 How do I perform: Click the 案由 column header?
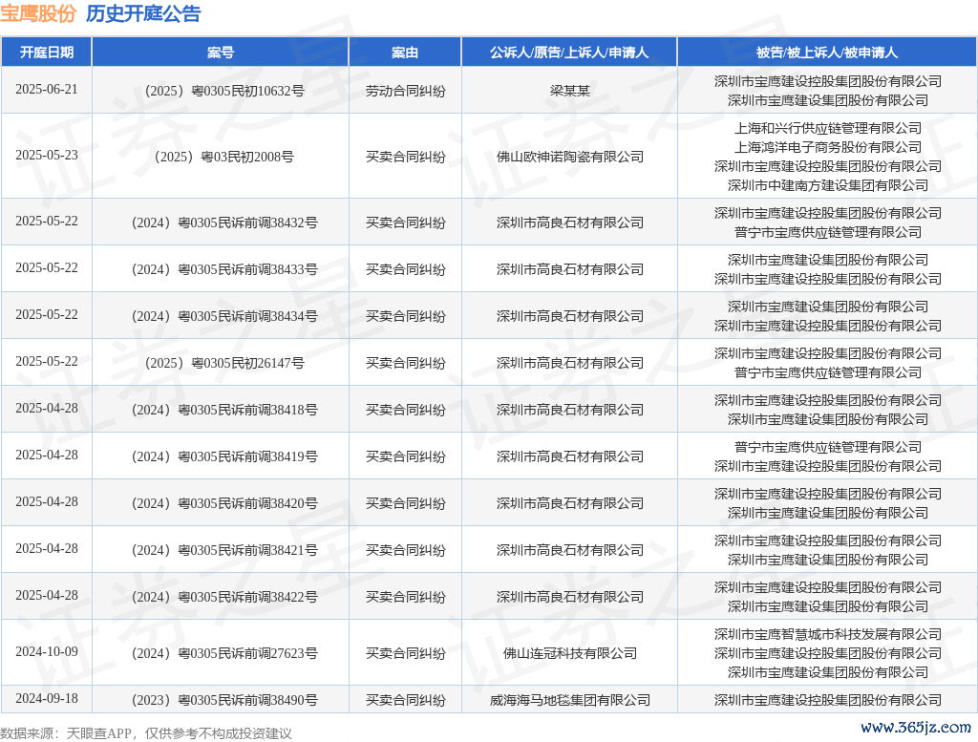click(x=405, y=53)
